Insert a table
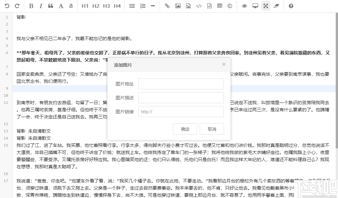Viewport: 338px width, 198px height. [220, 5]
